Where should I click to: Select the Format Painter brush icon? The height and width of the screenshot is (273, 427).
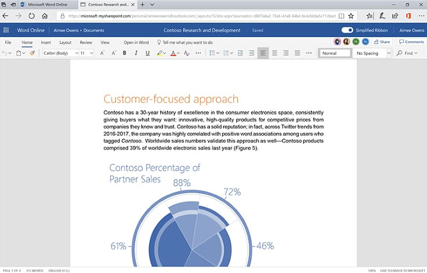[x=32, y=53]
